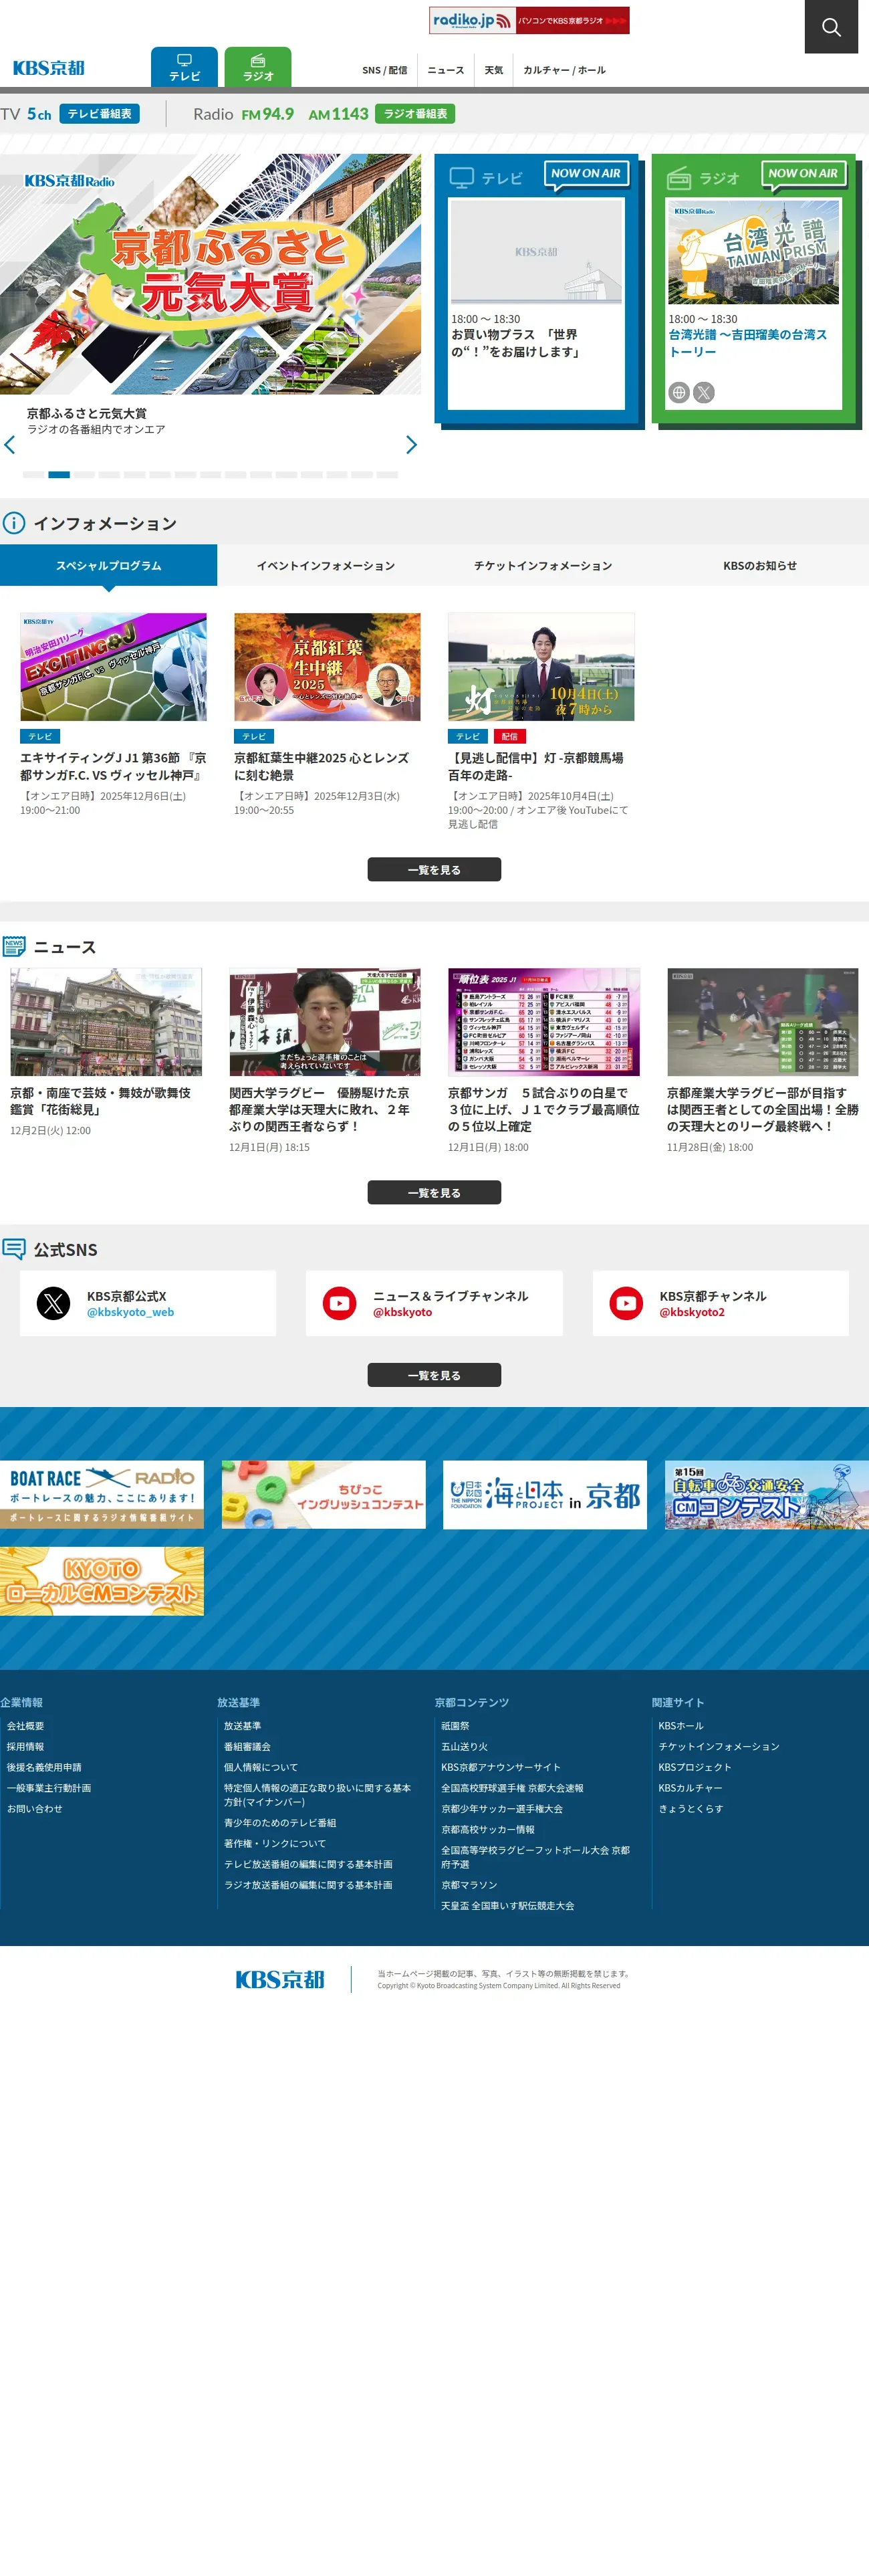Open the search magnifier icon
Screen dimensions: 869x2576
coord(831,27)
